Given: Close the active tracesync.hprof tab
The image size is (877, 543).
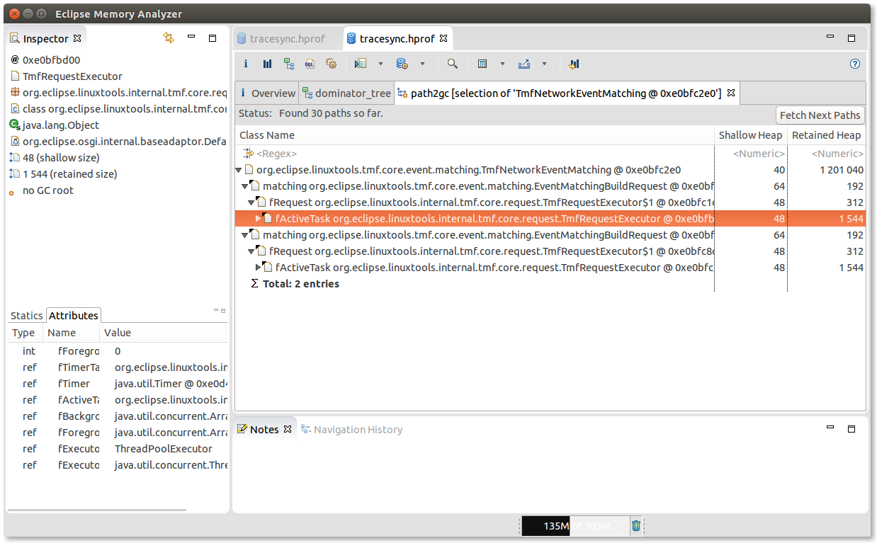Looking at the screenshot, I should [x=443, y=38].
